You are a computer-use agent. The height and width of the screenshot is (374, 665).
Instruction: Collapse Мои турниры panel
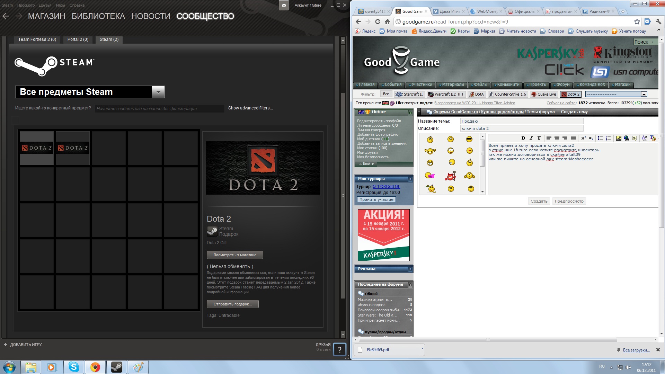[410, 179]
